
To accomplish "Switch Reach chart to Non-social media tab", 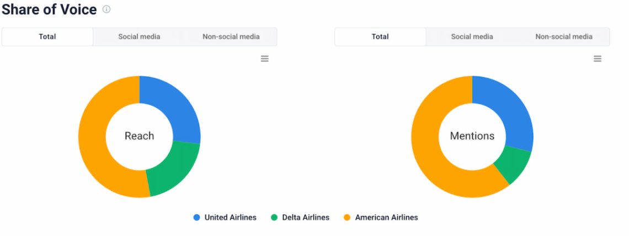I will click(x=231, y=37).
